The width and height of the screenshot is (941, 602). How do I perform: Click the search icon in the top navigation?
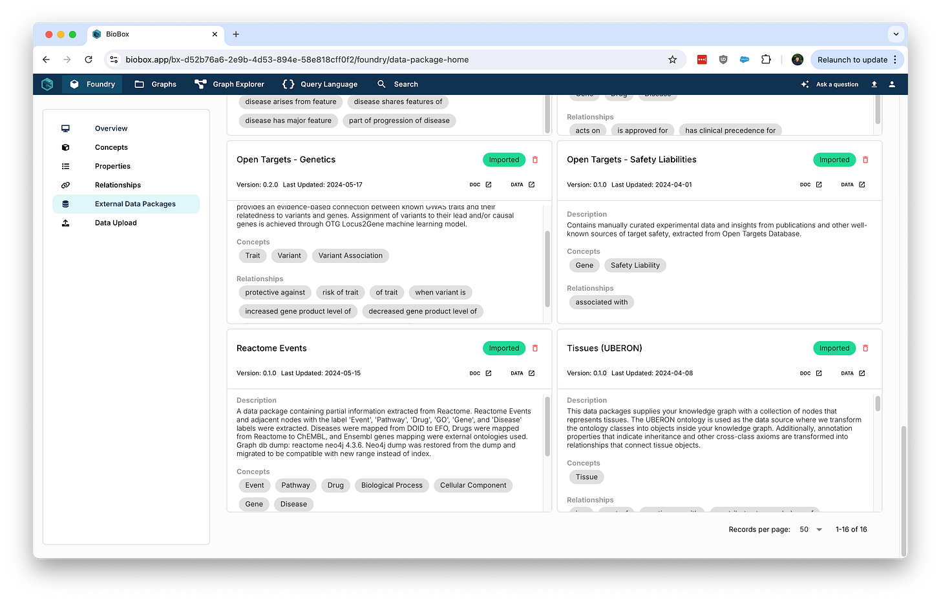[382, 84]
